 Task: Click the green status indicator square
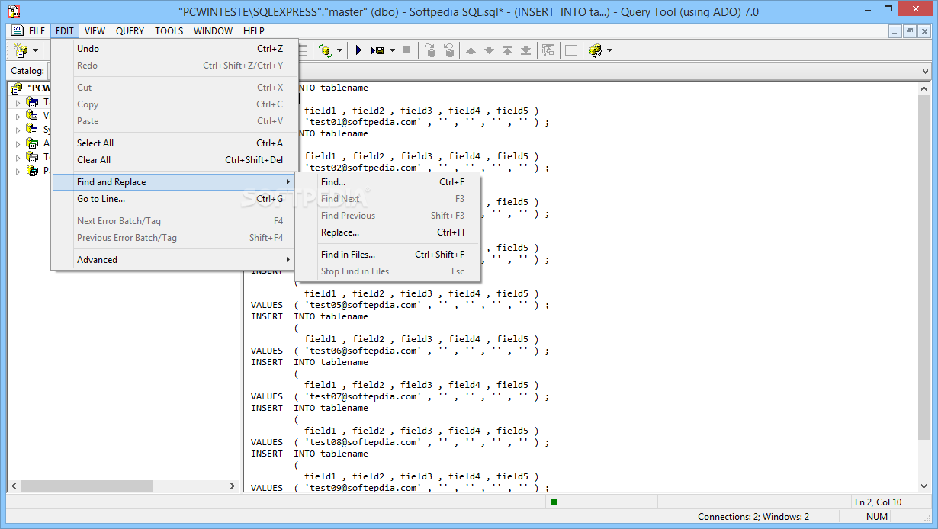point(554,502)
